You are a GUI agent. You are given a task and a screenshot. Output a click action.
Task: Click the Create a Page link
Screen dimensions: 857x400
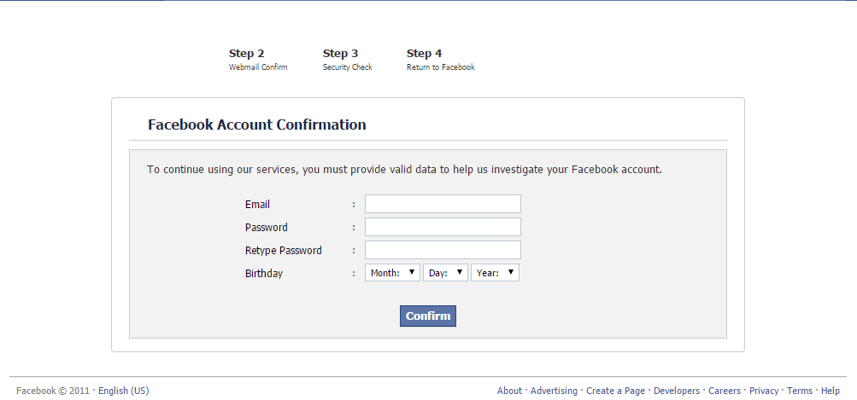pyautogui.click(x=615, y=391)
